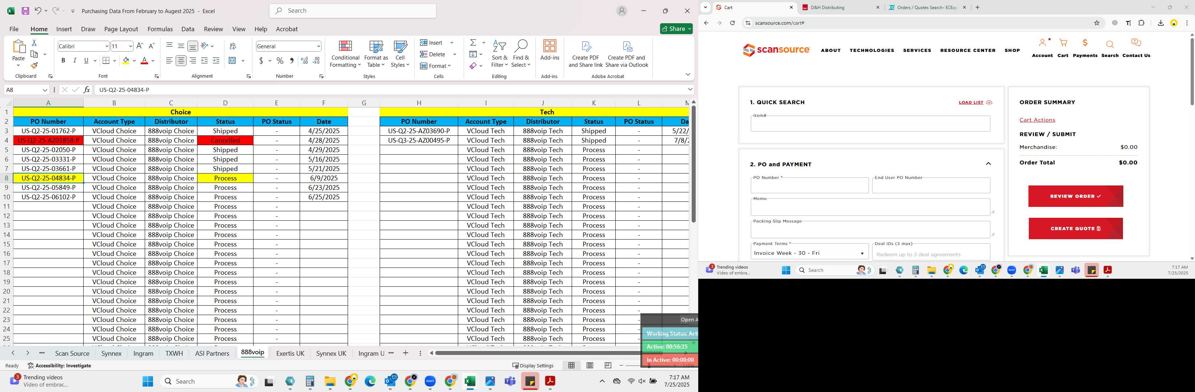Open Format as Table gallery
The height and width of the screenshot is (392, 1195).
(376, 54)
